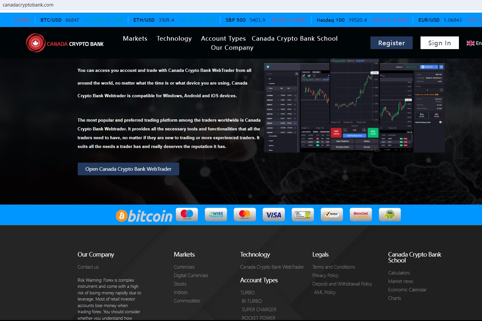Click the Account Types footer heading

pyautogui.click(x=259, y=280)
